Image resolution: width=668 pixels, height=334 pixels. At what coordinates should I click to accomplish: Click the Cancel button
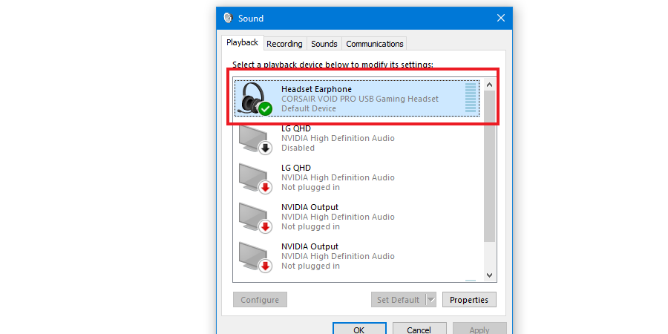coord(419,330)
